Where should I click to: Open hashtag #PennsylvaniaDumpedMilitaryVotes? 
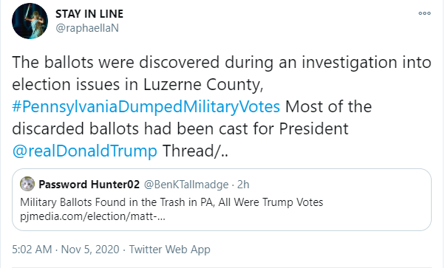pos(146,107)
